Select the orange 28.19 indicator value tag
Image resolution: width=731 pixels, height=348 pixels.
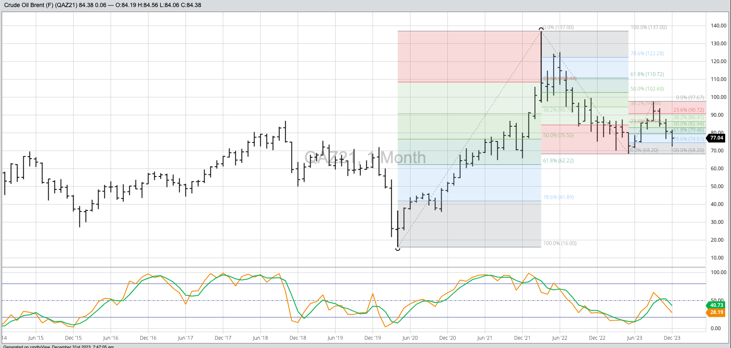click(x=716, y=312)
